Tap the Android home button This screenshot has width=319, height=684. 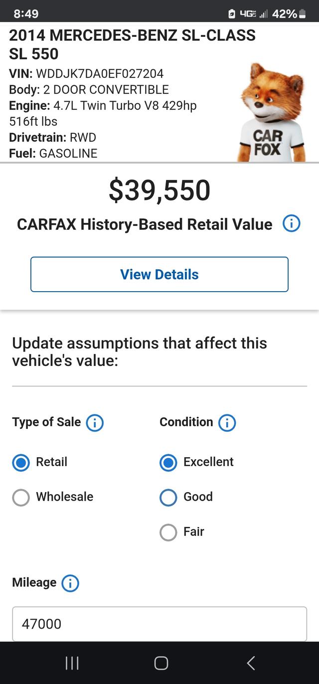pos(161,663)
